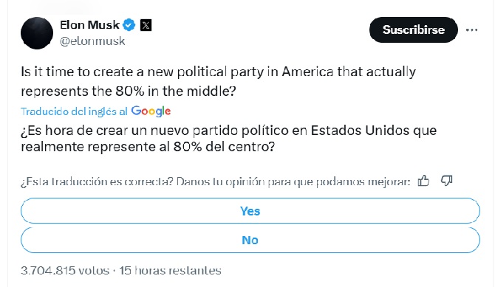The height and width of the screenshot is (287, 495).
Task: Click the original English tweet text
Action: coord(219,81)
